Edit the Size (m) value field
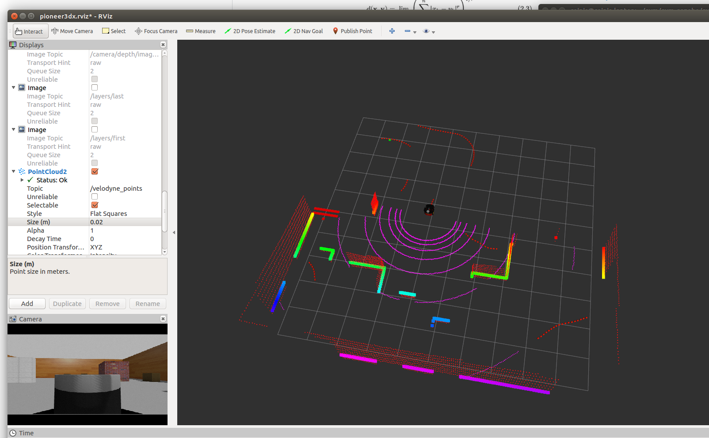 point(125,222)
